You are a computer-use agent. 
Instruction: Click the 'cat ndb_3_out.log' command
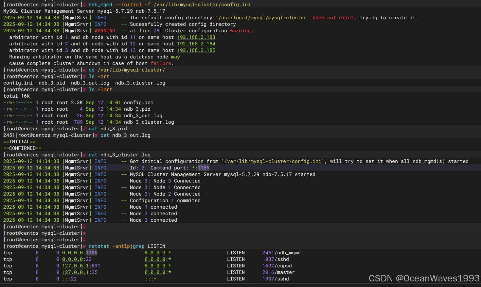pos(125,135)
